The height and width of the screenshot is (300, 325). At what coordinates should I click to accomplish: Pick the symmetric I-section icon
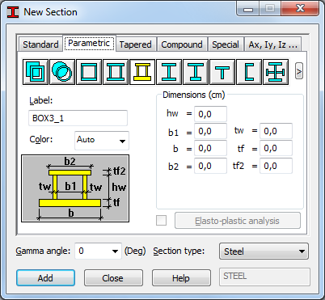pos(169,72)
